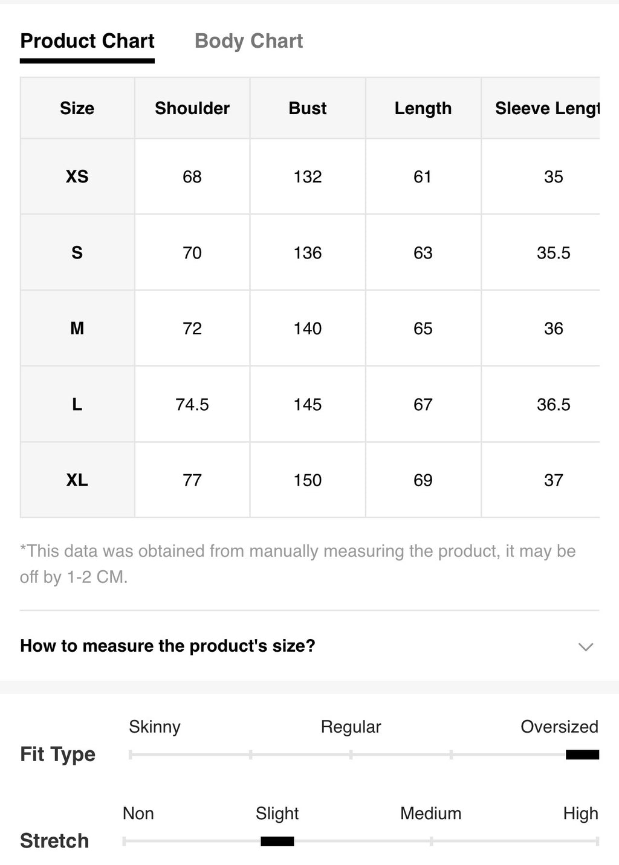Click the Size column header
The width and height of the screenshot is (619, 865).
[77, 108]
